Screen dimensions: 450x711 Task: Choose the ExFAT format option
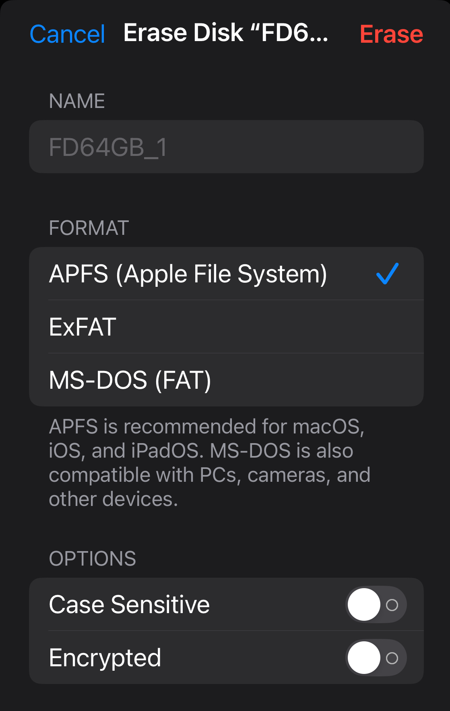[225, 327]
